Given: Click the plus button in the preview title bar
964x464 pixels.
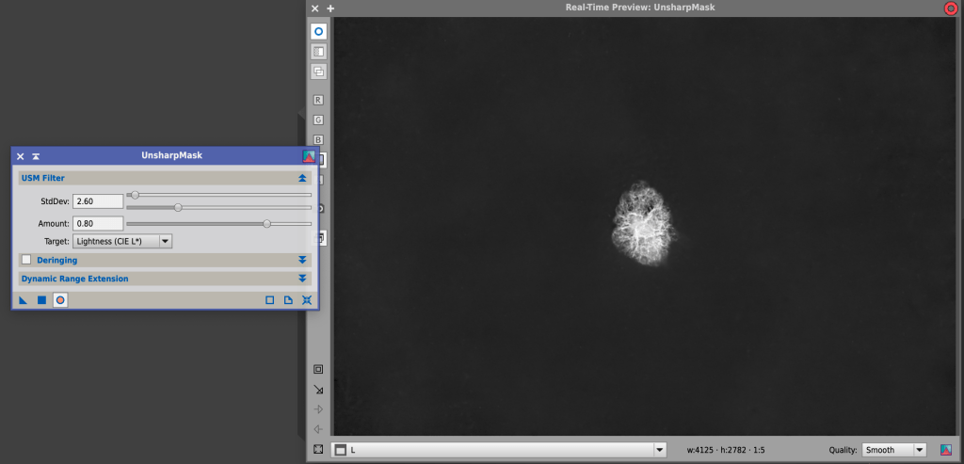Looking at the screenshot, I should 330,8.
